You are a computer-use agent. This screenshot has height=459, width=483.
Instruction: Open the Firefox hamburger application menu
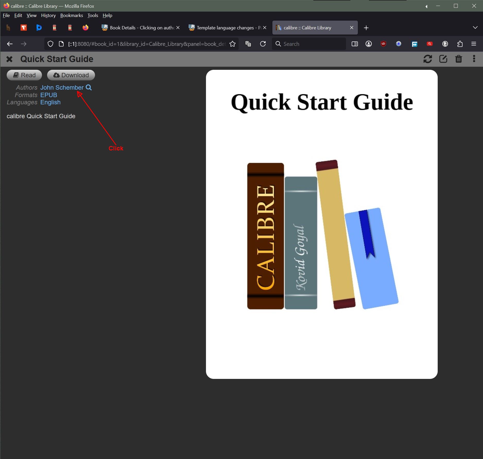click(474, 44)
